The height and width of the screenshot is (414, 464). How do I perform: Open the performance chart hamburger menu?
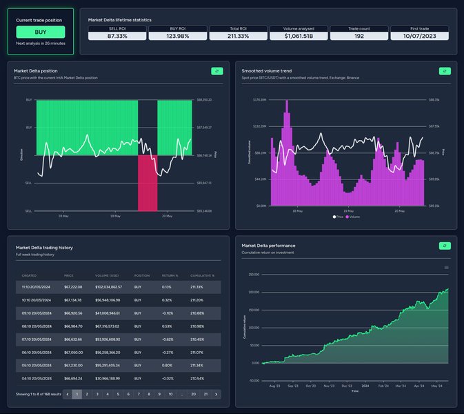[x=446, y=268]
